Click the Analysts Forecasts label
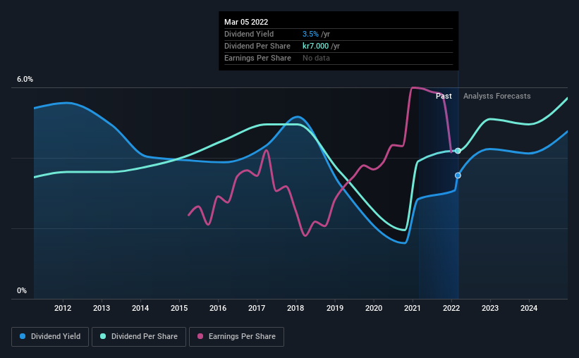The width and height of the screenshot is (579, 358). 497,96
